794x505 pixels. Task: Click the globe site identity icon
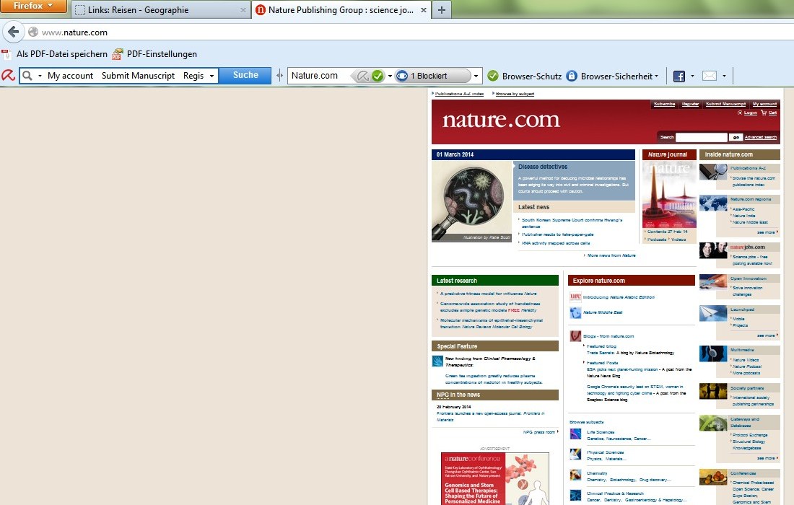33,32
